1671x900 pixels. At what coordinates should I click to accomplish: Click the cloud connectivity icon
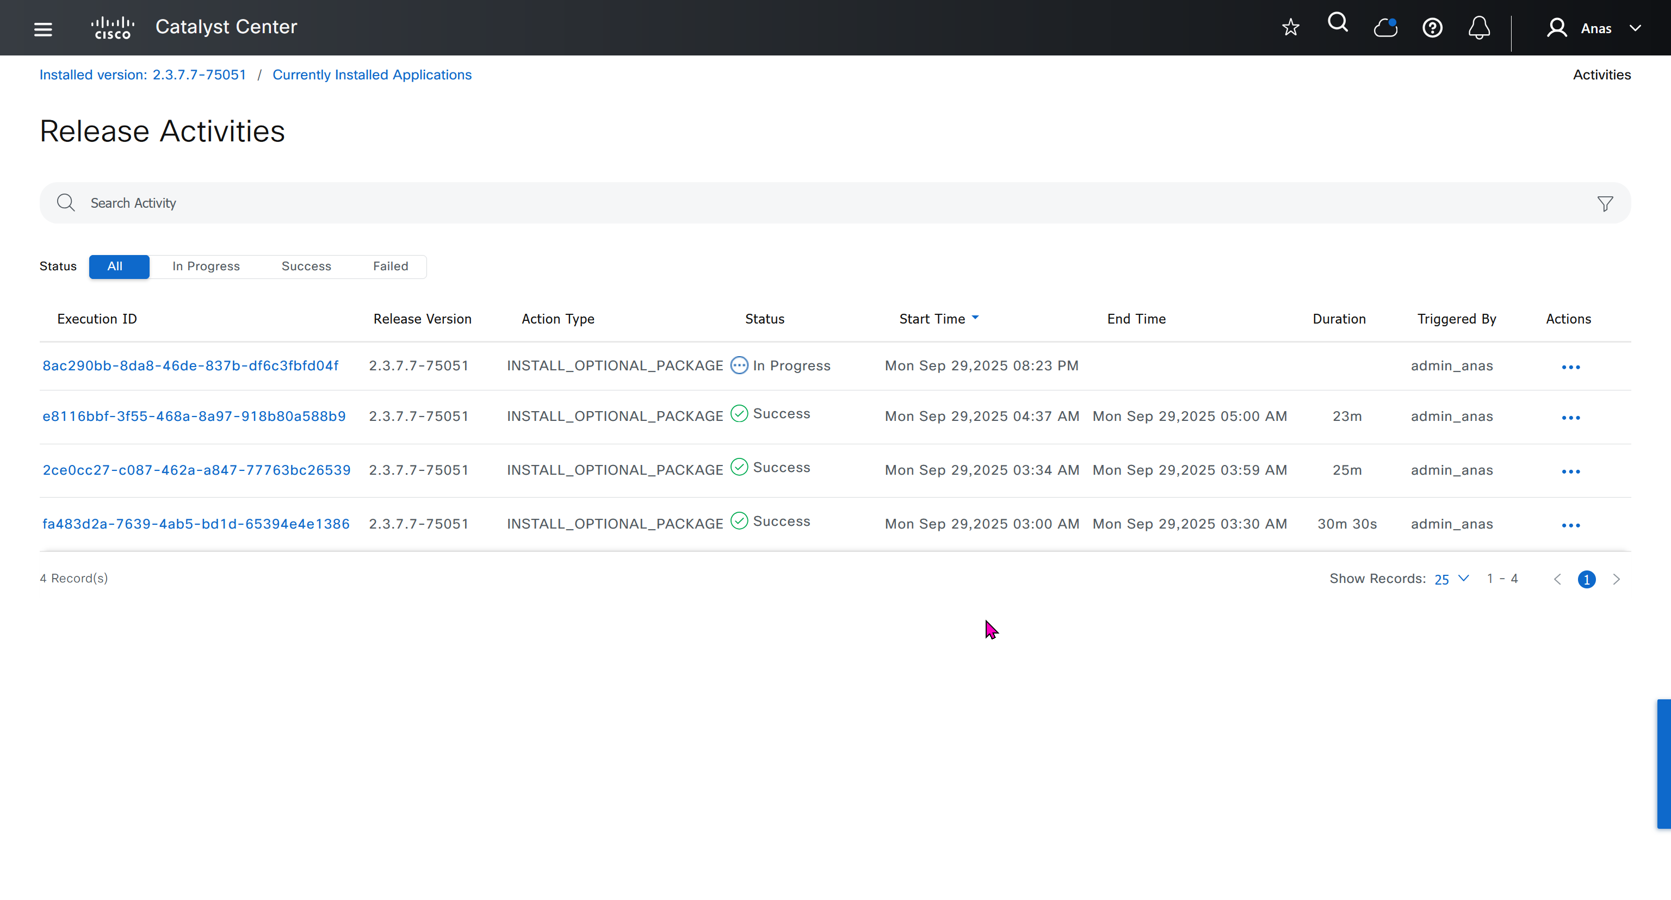click(x=1385, y=28)
